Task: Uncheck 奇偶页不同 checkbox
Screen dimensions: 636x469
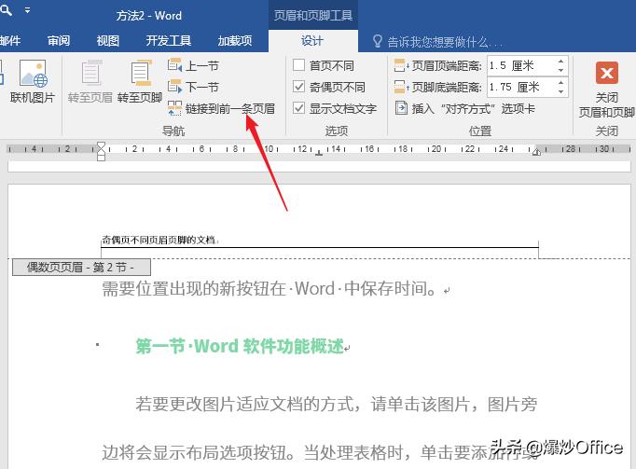Action: click(x=298, y=87)
